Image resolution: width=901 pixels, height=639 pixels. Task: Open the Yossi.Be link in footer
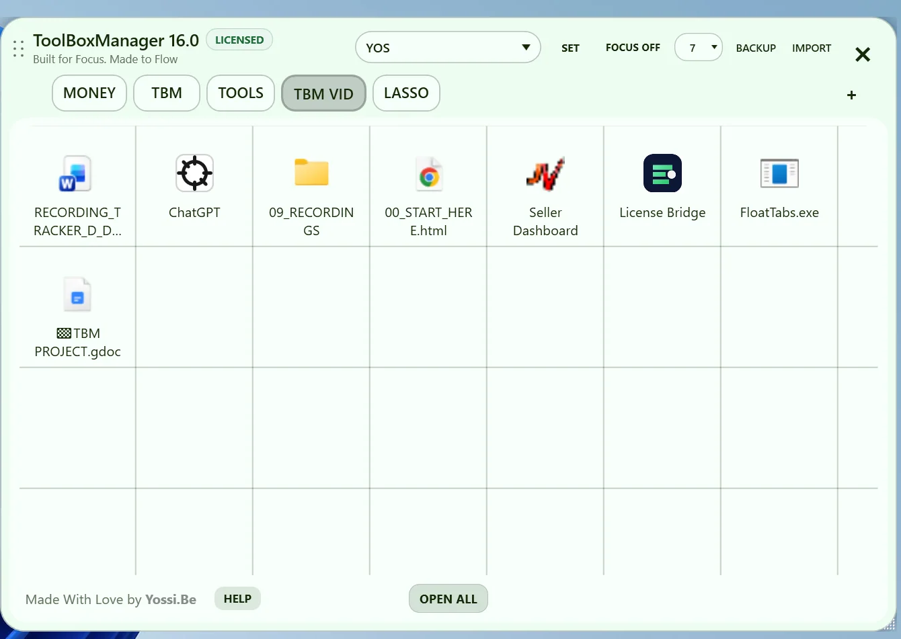click(x=171, y=599)
